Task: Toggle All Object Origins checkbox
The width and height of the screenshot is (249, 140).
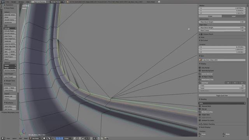Action: [x=200, y=77]
